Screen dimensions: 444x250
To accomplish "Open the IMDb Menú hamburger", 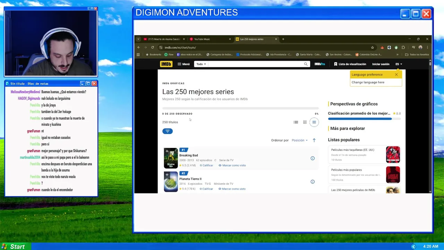I will click(x=183, y=64).
